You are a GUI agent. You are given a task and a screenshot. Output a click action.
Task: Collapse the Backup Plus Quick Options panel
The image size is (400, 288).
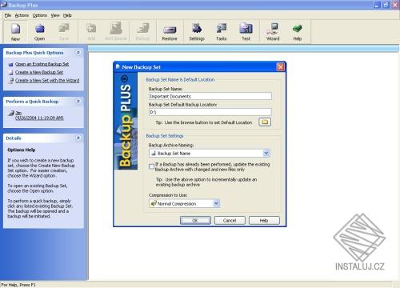[78, 53]
